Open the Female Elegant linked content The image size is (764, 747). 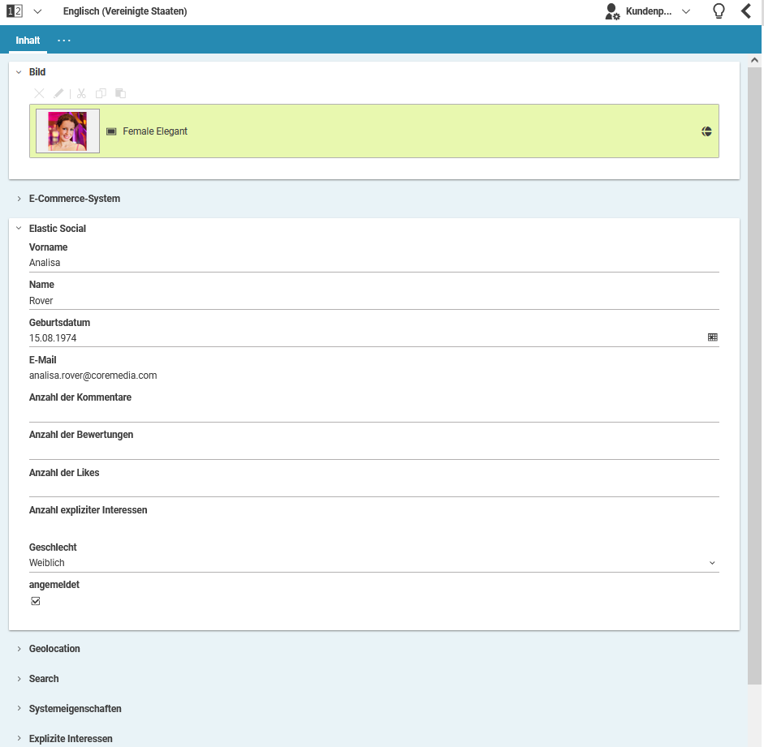154,131
